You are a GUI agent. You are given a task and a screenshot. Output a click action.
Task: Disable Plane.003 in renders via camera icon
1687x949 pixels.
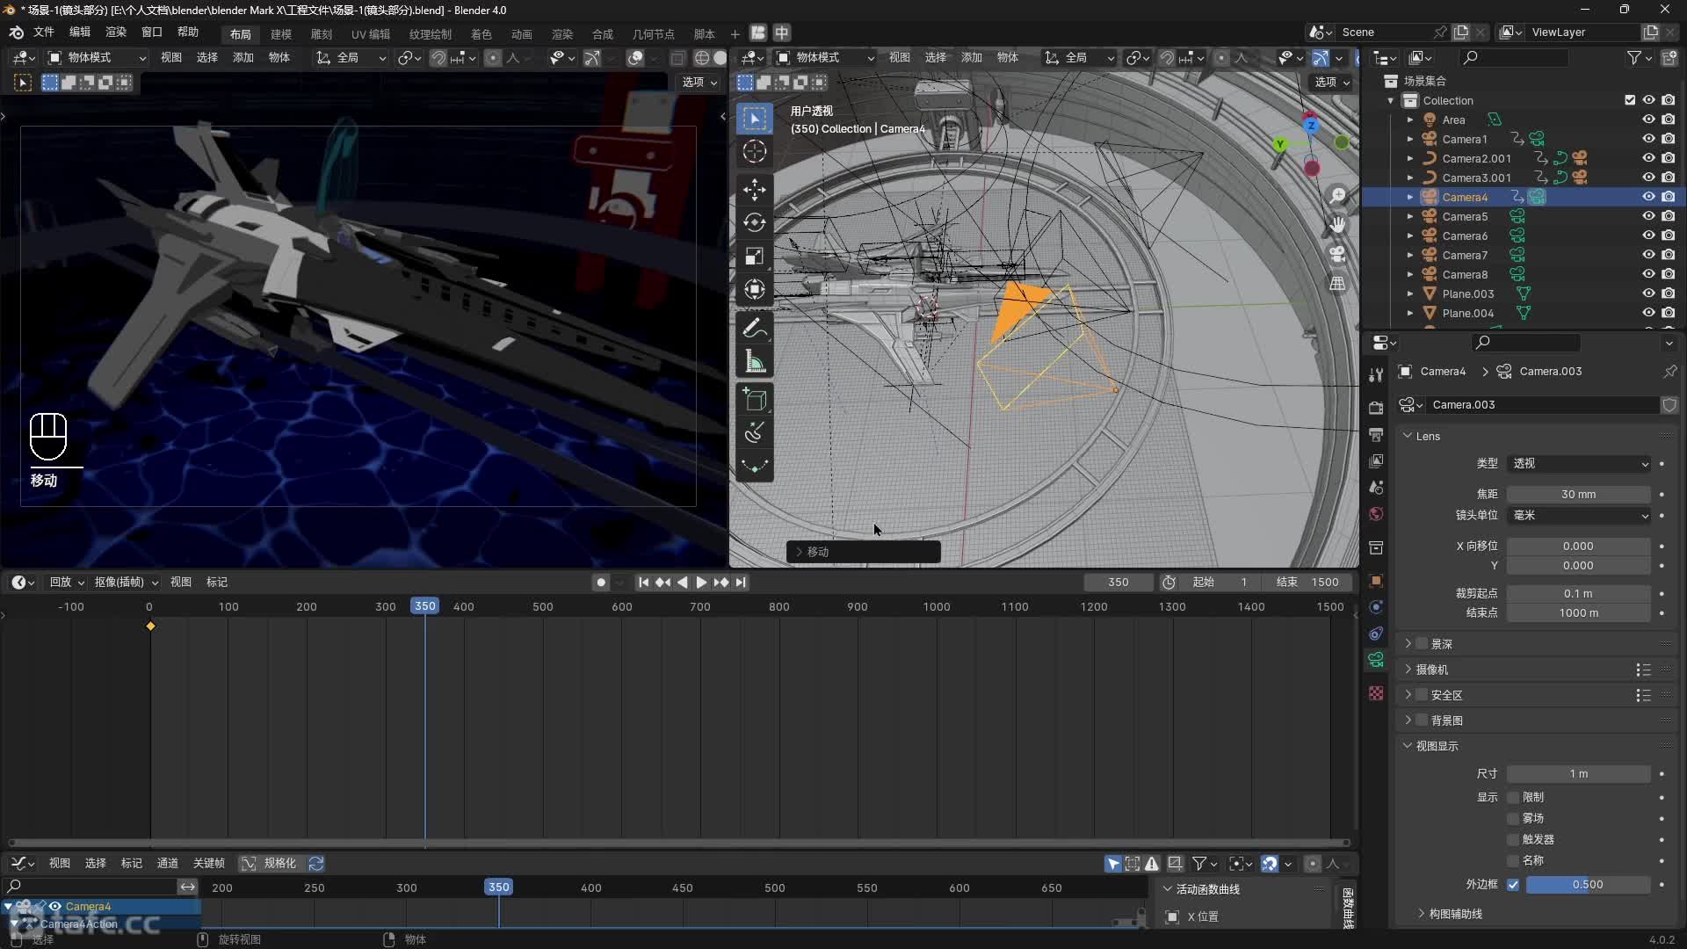click(1668, 293)
